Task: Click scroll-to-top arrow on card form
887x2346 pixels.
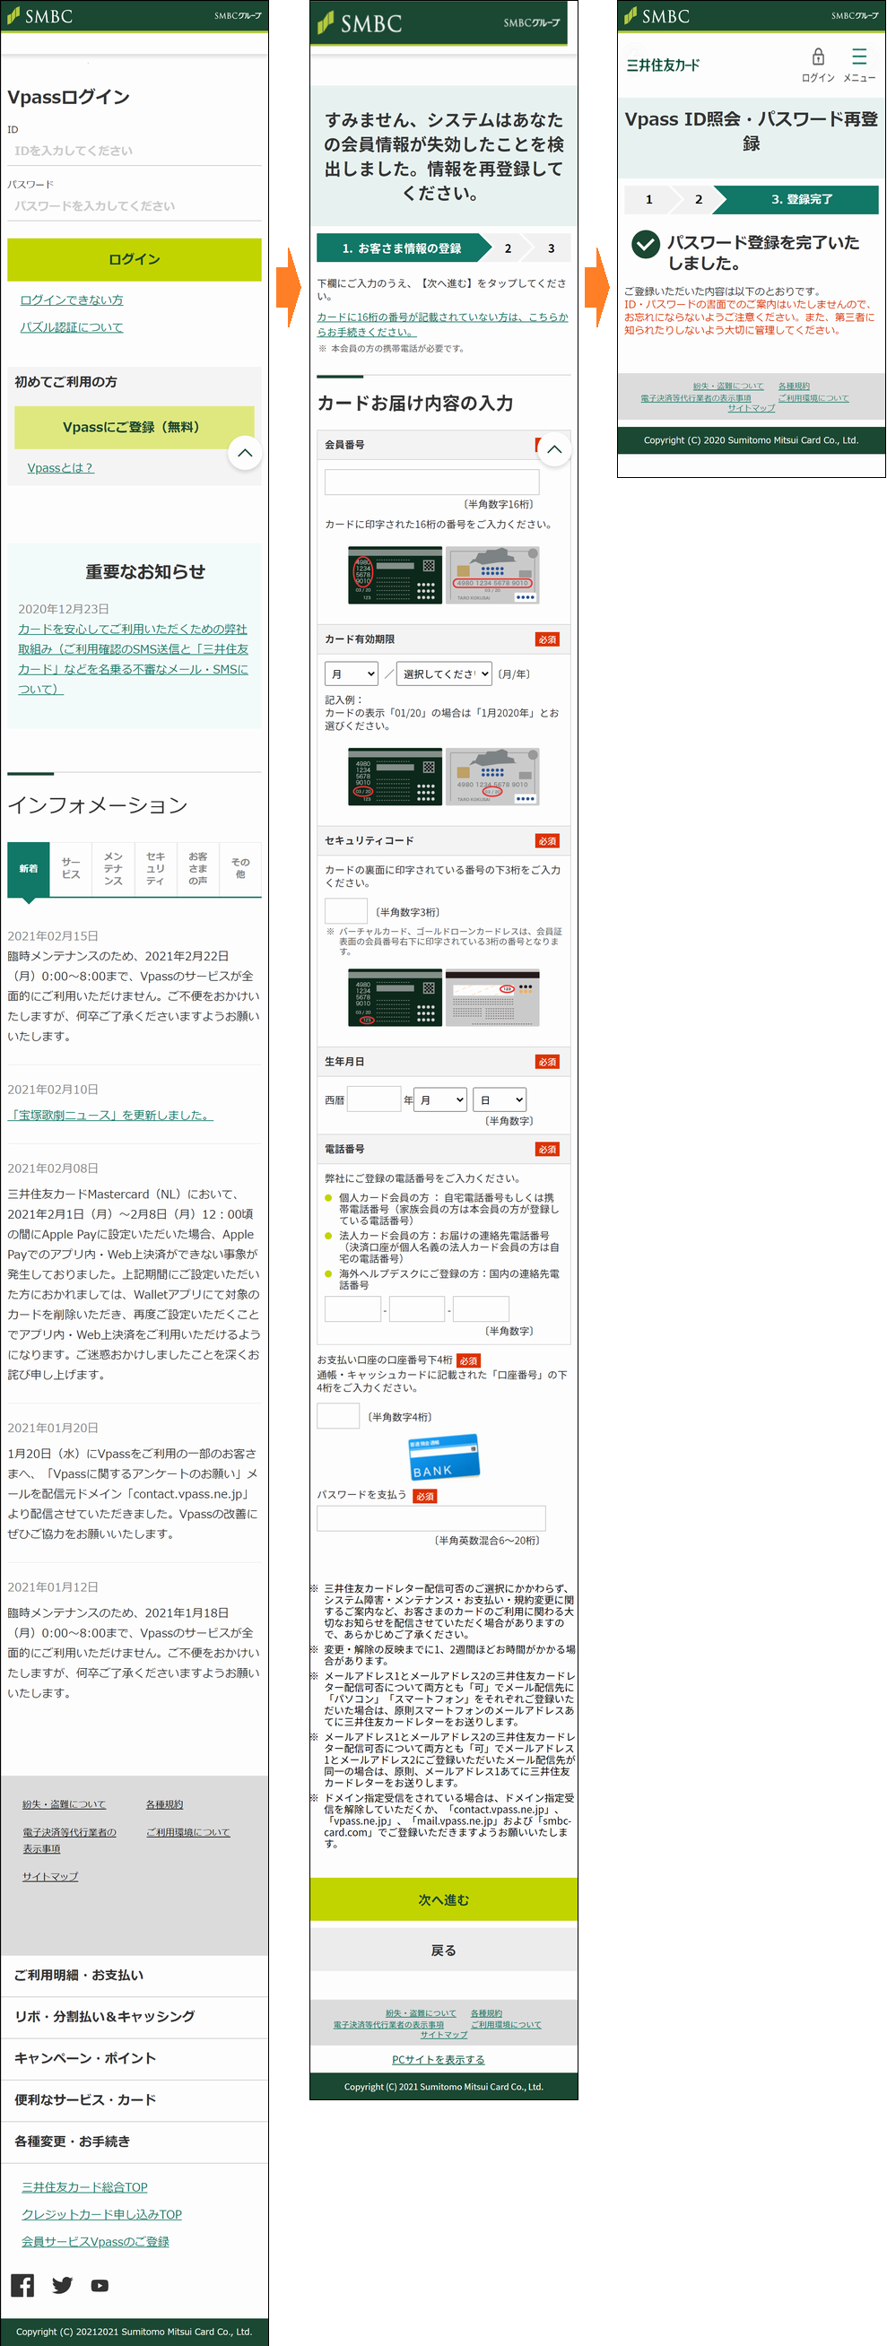Action: [x=553, y=449]
